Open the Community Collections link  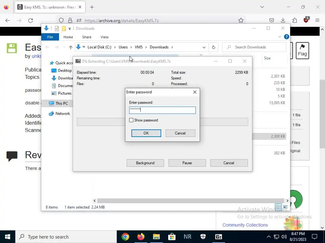pyautogui.click(x=245, y=225)
